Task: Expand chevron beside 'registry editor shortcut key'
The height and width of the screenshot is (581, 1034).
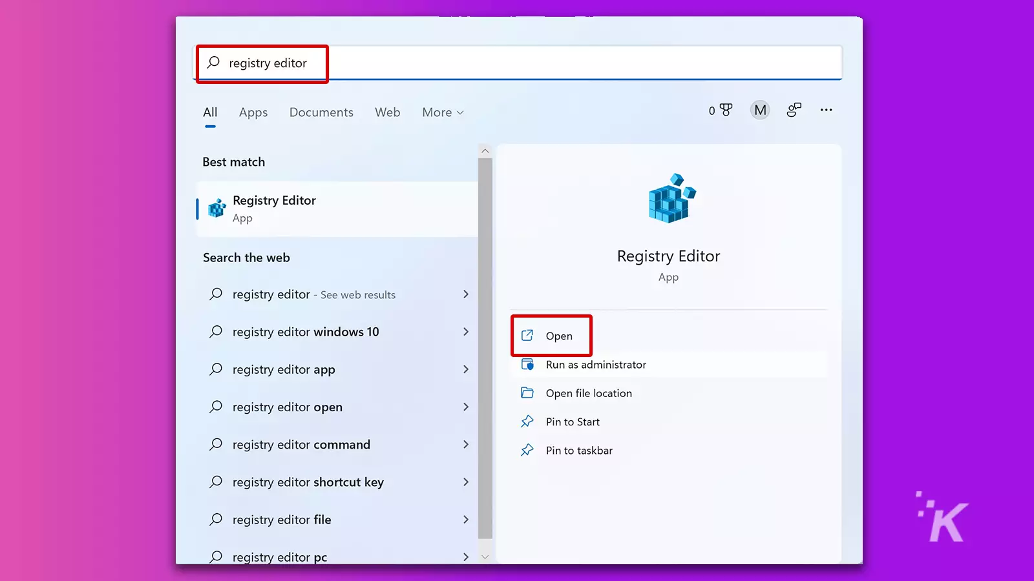Action: click(x=466, y=482)
